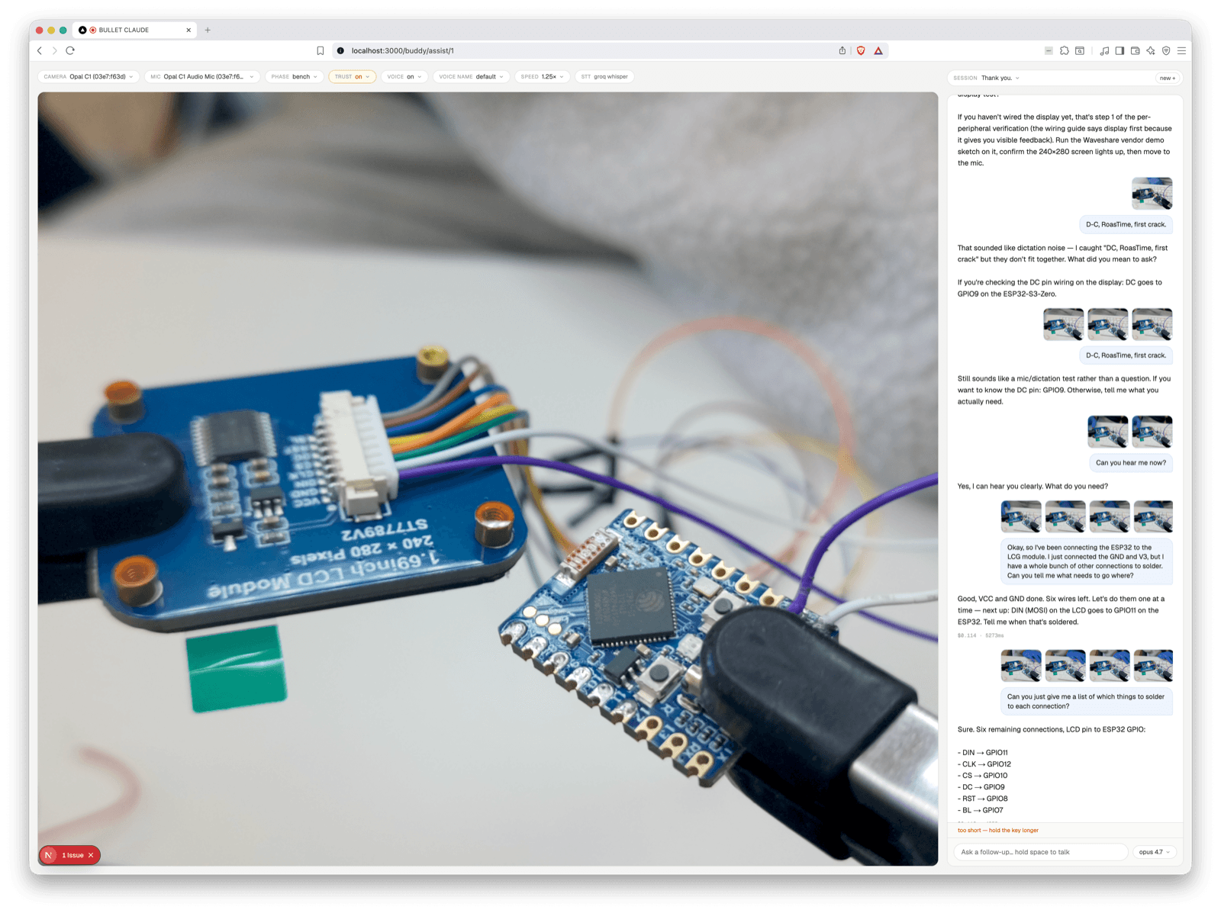The height and width of the screenshot is (913, 1221).
Task: Click the 'CS → GPIO10' list line
Action: pos(983,776)
